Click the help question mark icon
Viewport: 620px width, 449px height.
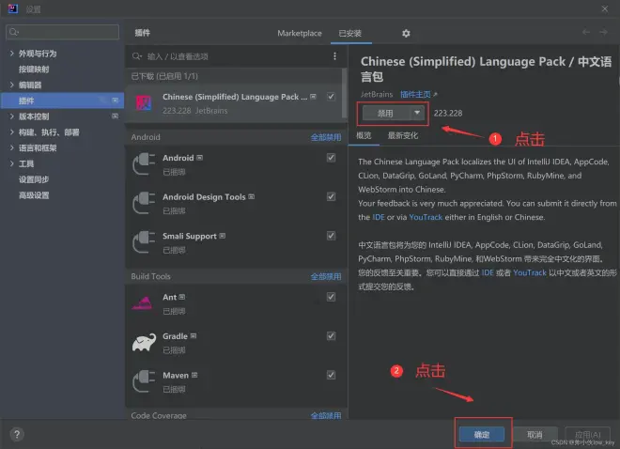(17, 435)
